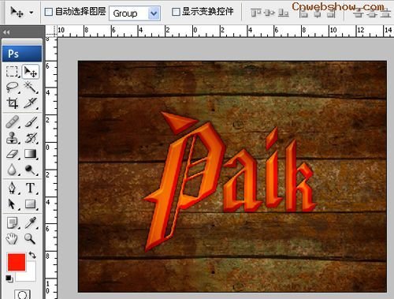Select the Brush tool
Viewport: 394px width, 299px height.
tap(31, 122)
